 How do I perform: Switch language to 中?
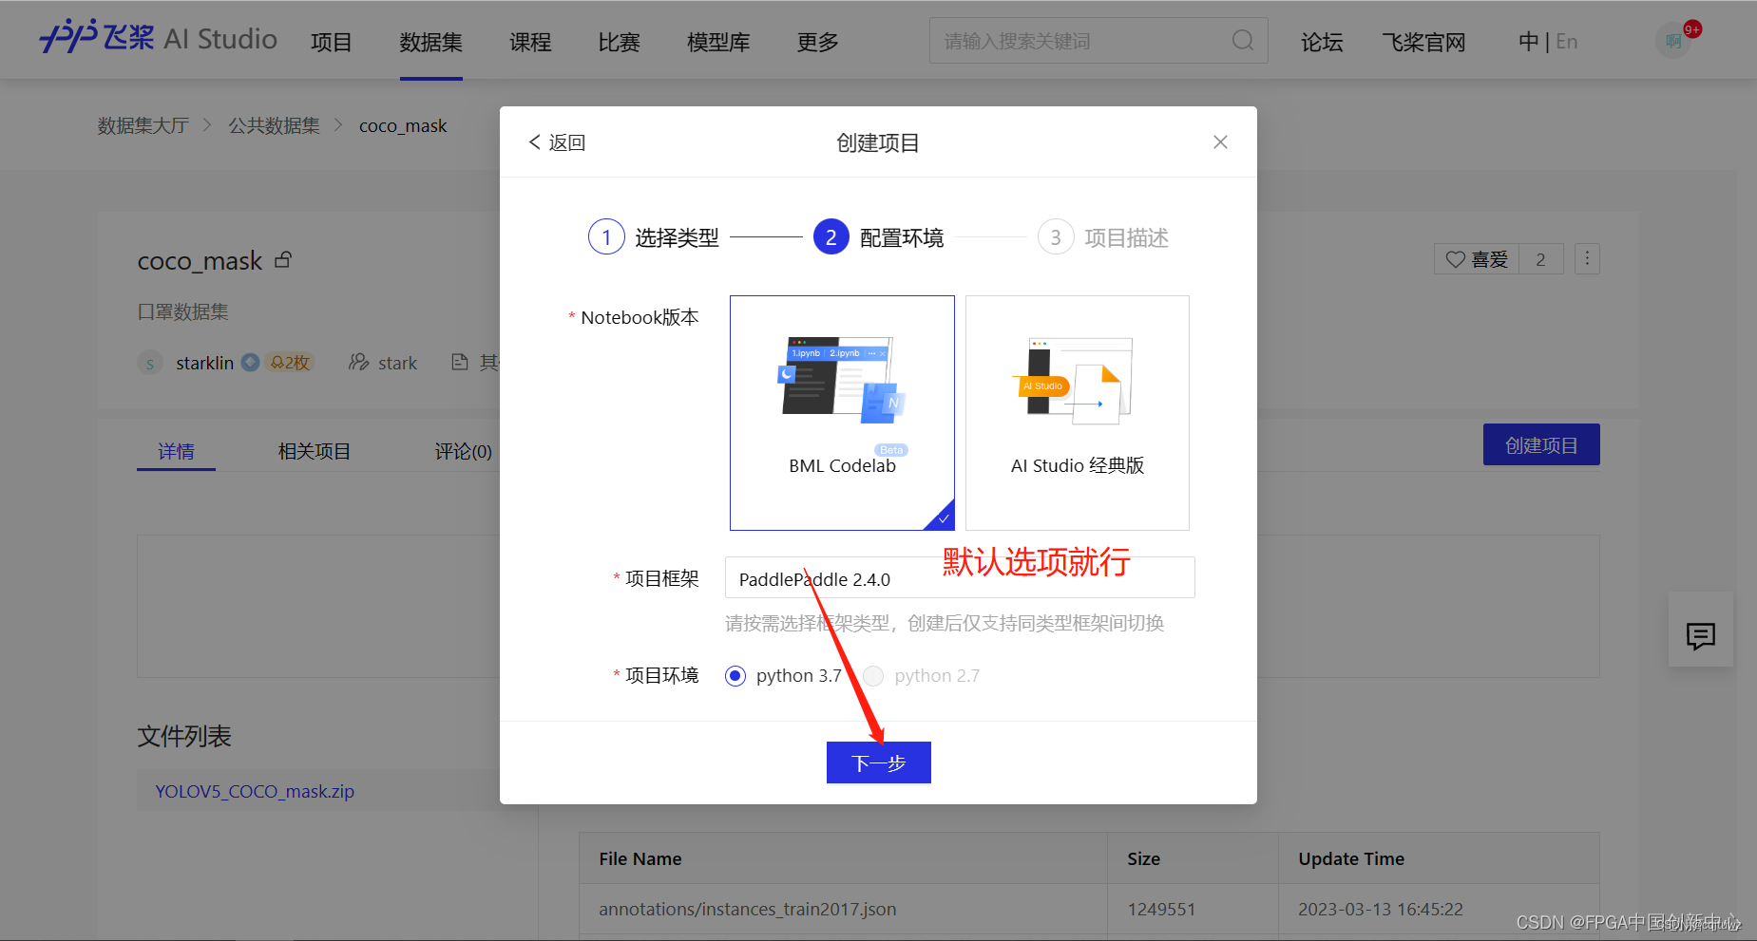tap(1529, 42)
